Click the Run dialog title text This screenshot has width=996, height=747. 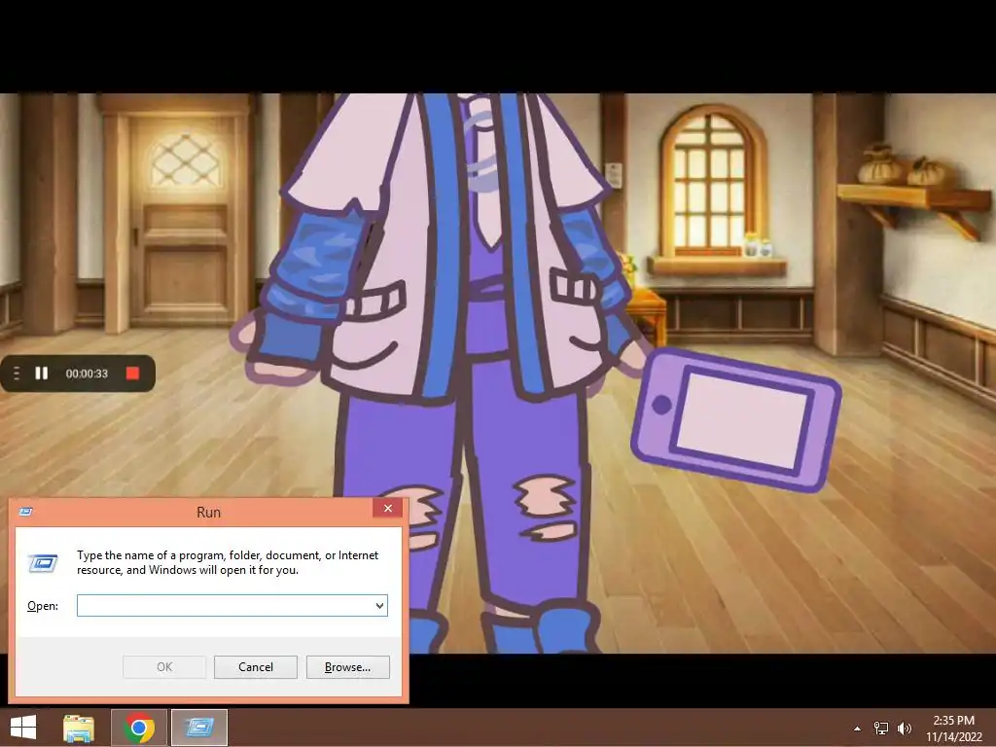pos(208,512)
